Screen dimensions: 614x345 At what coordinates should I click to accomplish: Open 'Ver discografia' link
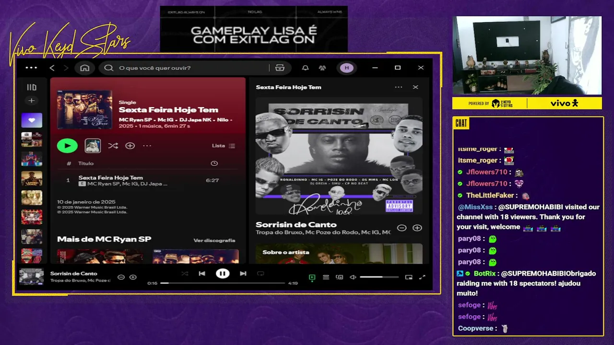coord(214,241)
